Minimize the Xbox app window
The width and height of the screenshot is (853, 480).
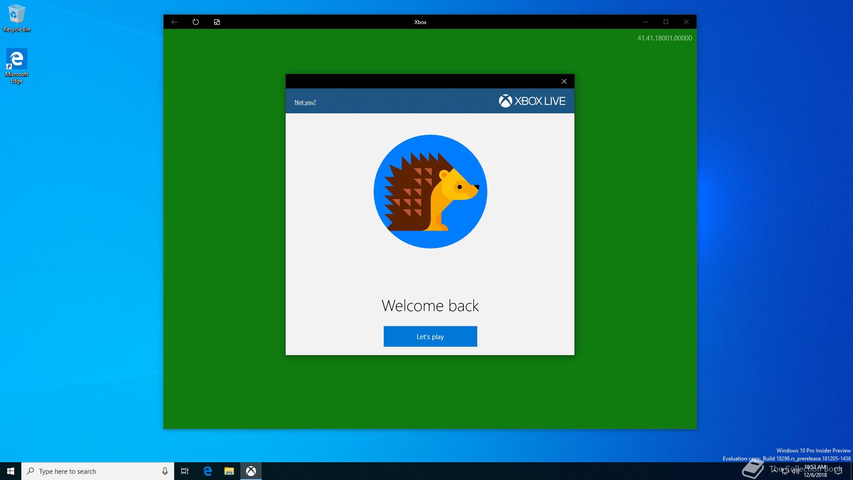[646, 22]
